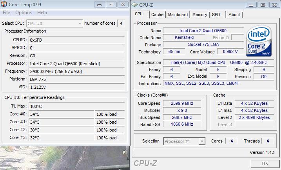Click the Code Name value Kentsfield
Viewport: 281px width, 170px height.
click(184, 37)
